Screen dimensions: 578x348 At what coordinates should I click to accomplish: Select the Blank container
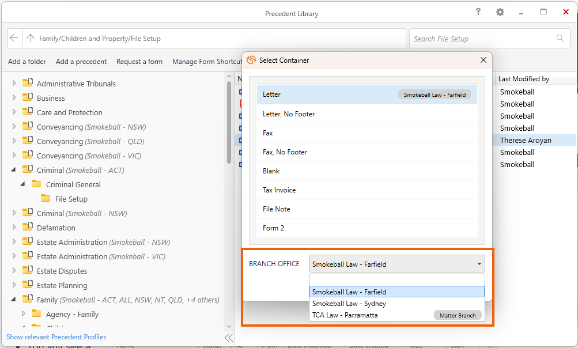pyautogui.click(x=367, y=171)
